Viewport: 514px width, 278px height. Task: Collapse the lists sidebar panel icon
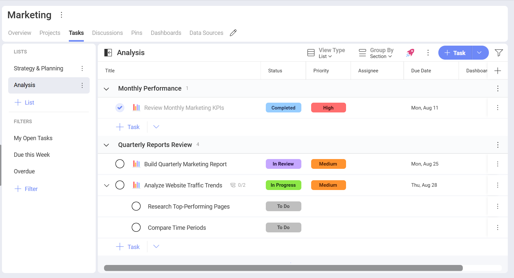coord(108,53)
